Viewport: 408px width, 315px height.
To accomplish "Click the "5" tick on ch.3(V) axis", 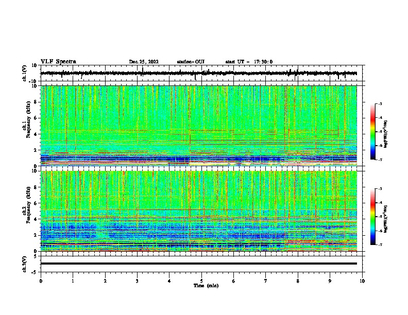I will 36,256.
